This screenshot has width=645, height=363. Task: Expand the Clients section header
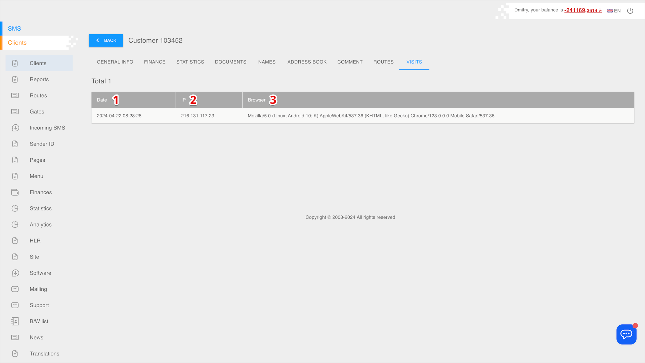coord(17,43)
